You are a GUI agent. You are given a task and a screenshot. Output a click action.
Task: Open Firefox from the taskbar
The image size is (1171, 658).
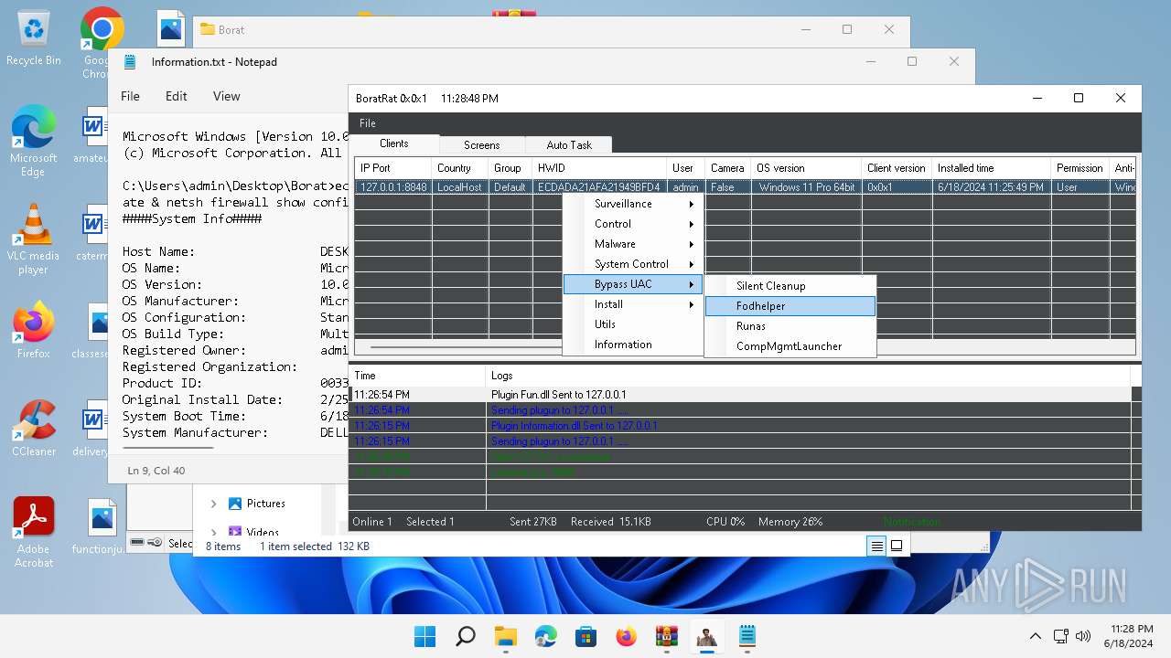coord(627,636)
